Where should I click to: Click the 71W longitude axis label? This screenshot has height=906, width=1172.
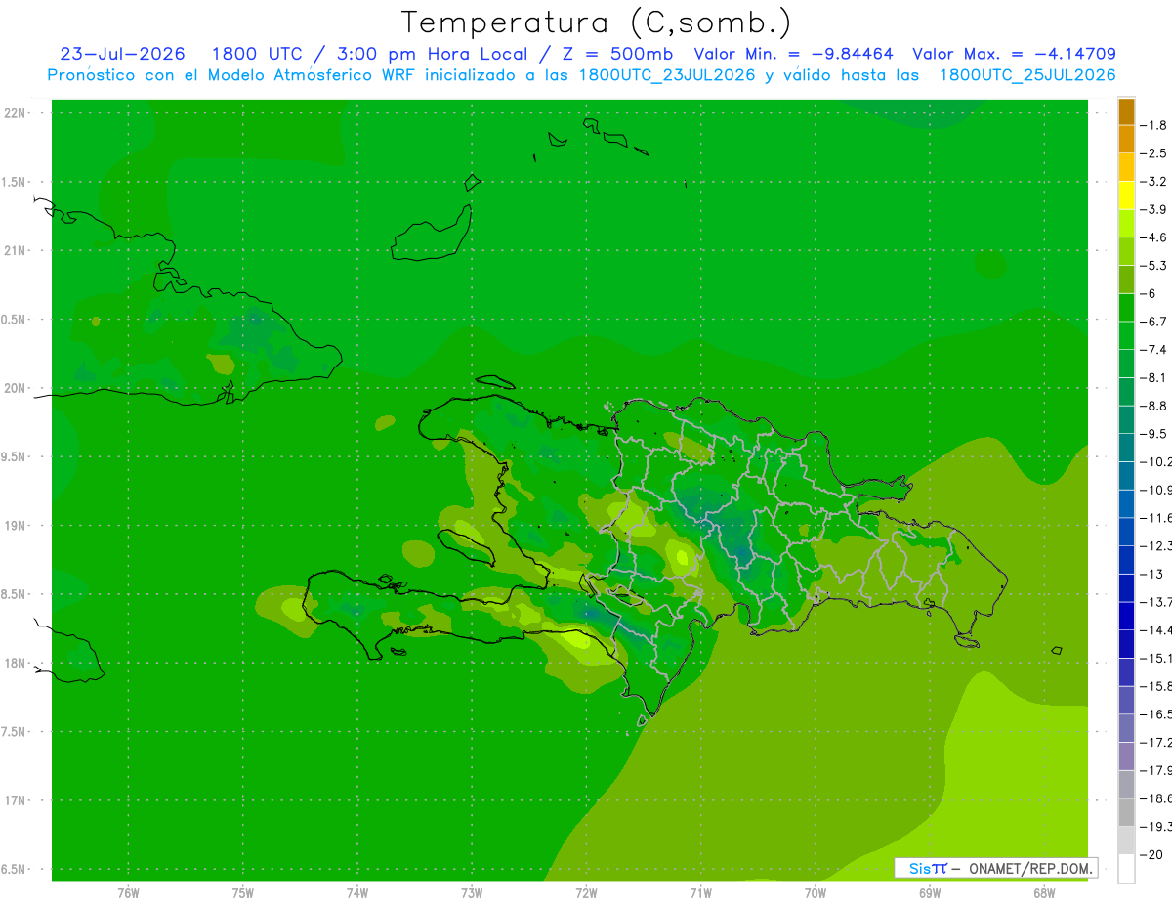pyautogui.click(x=700, y=892)
